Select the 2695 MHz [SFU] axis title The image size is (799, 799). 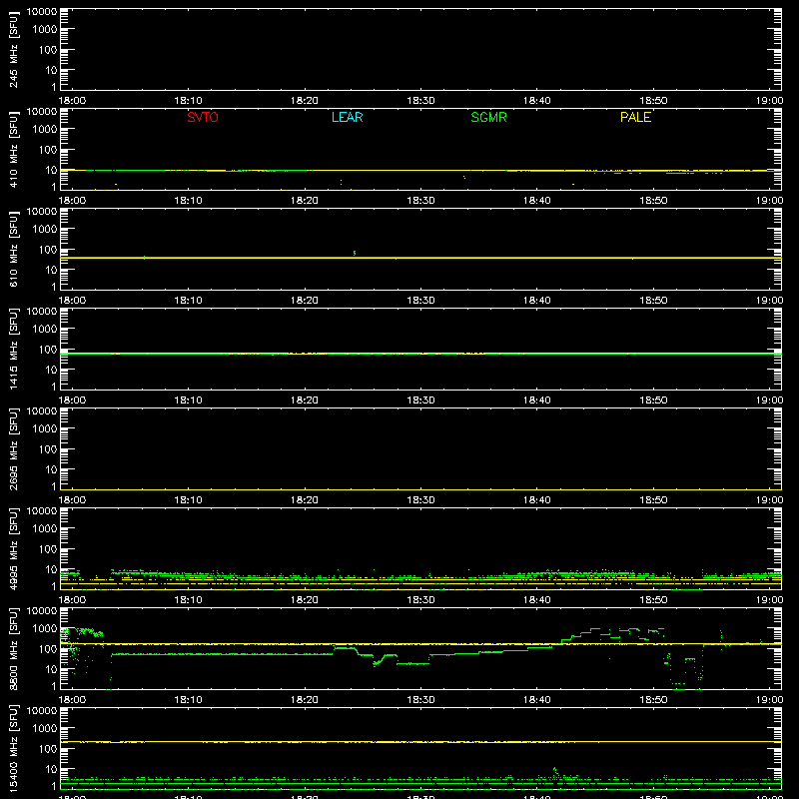(x=13, y=448)
